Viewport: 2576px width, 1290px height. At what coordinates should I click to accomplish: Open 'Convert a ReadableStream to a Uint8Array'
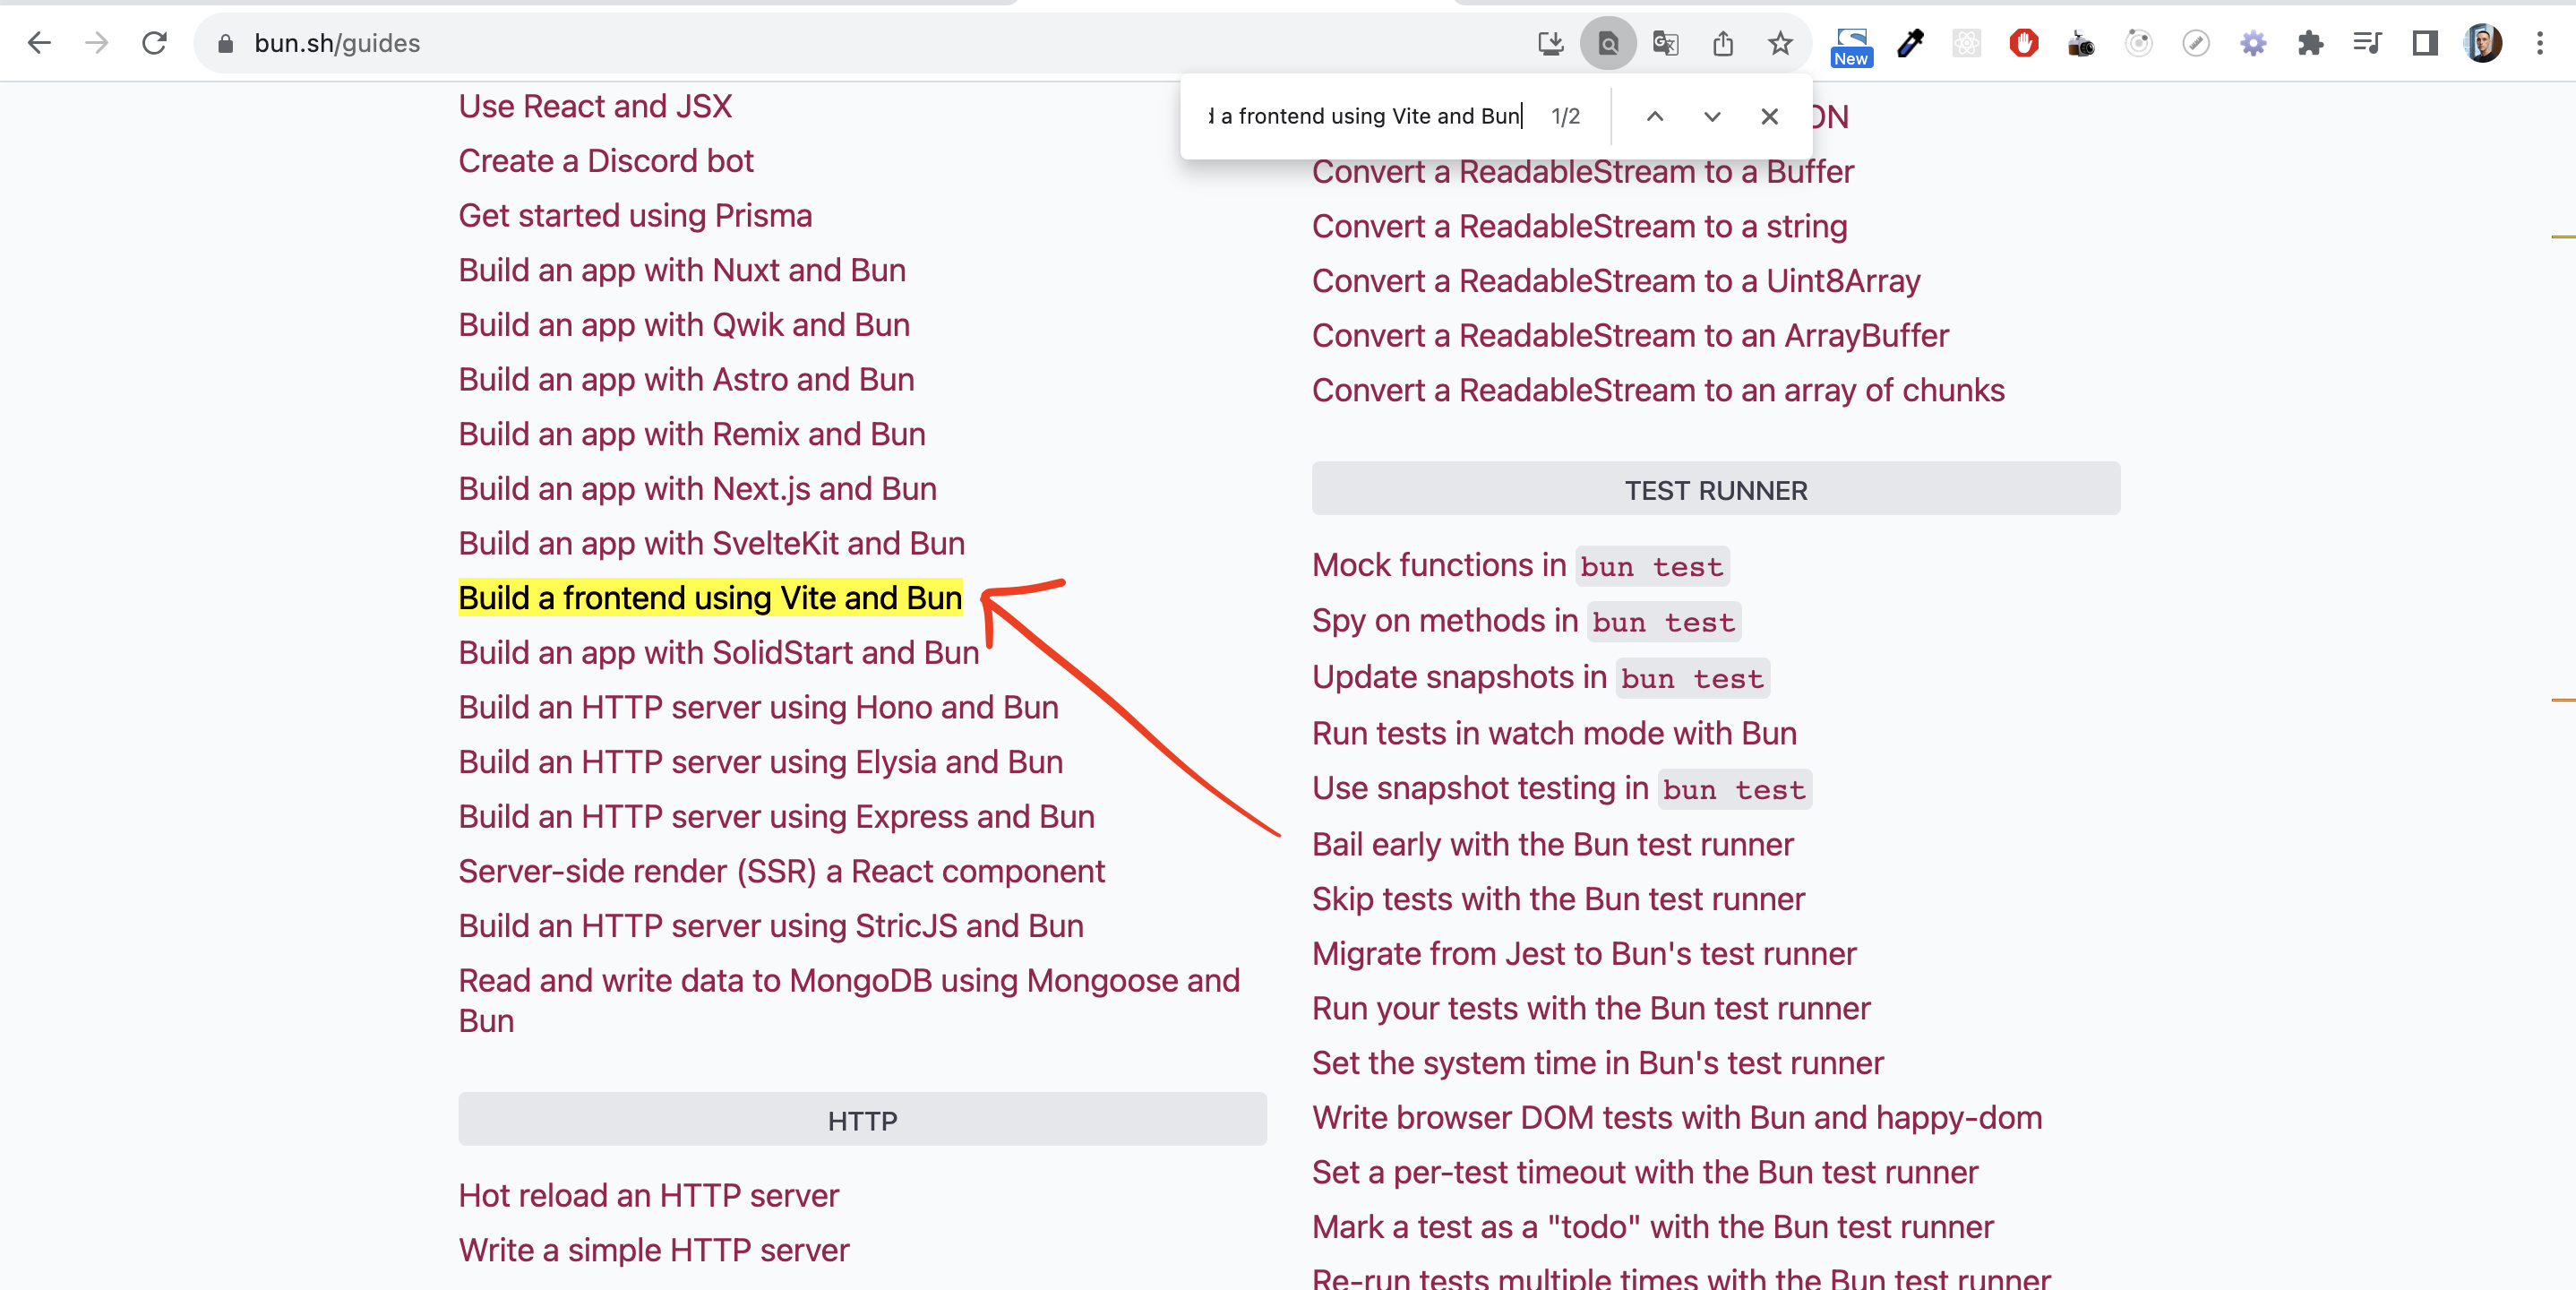[x=1616, y=281]
